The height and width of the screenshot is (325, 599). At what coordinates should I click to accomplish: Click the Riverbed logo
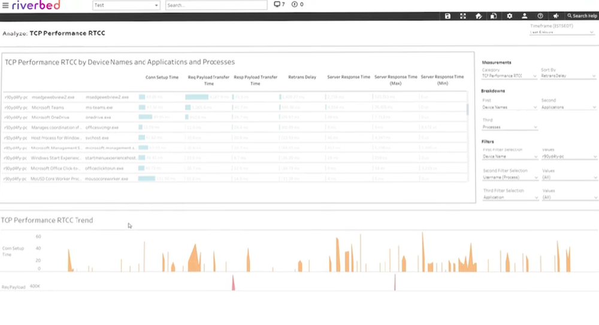[37, 5]
